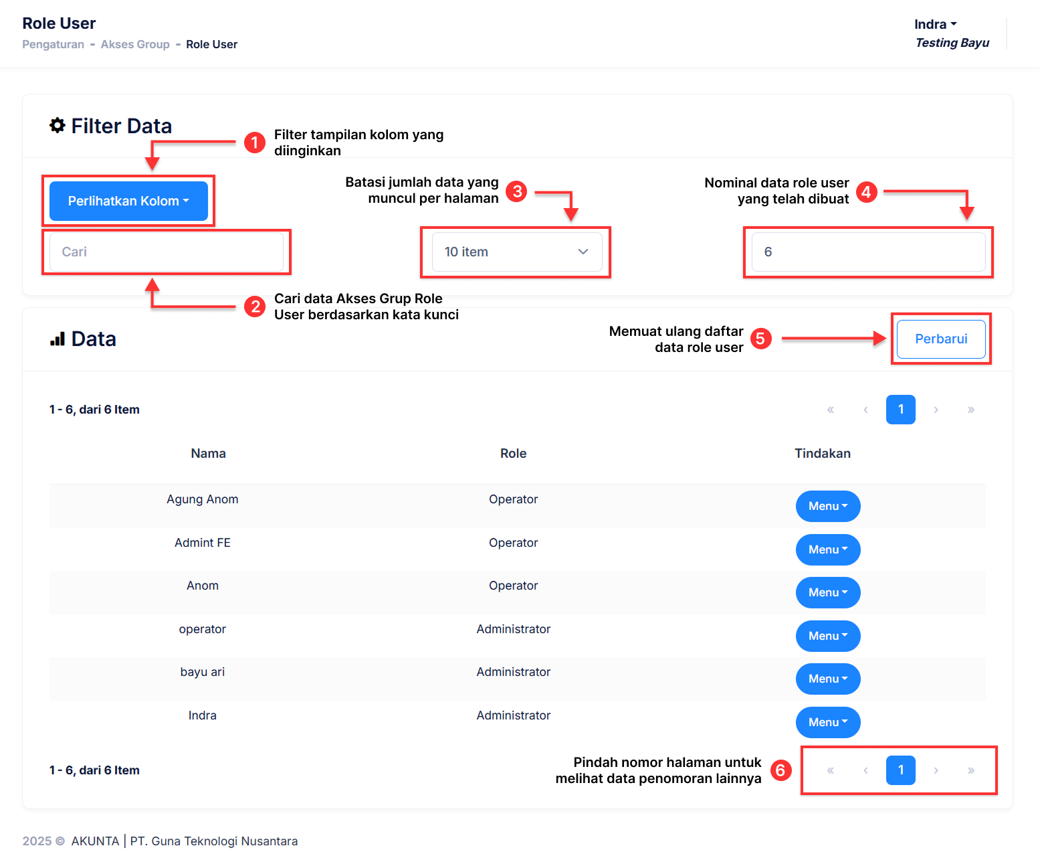The width and height of the screenshot is (1040, 862).
Task: Jump to last page using top double-right arrow
Action: click(970, 410)
